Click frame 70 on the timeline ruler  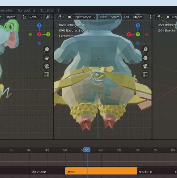[x=137, y=150]
